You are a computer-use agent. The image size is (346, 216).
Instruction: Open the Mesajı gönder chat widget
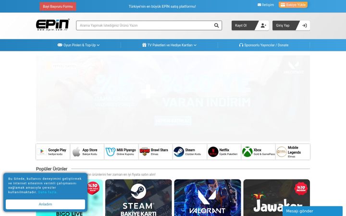coord(312,211)
